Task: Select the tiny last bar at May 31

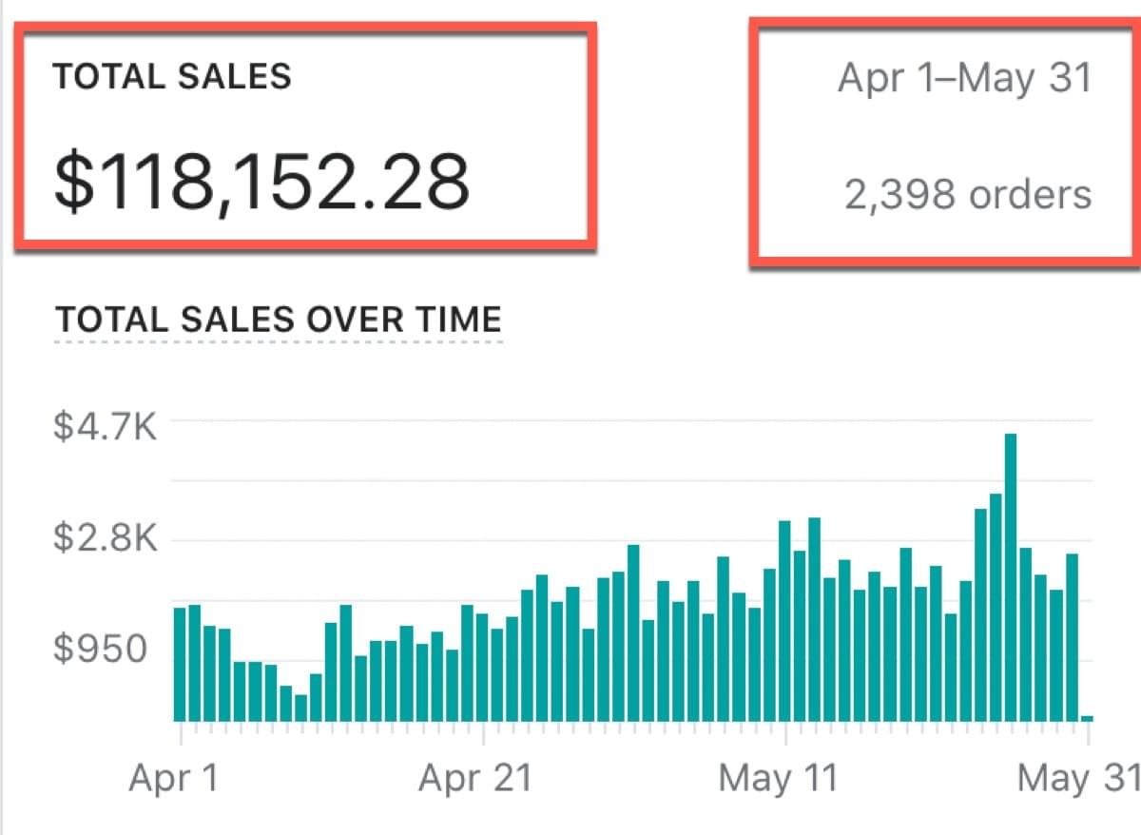Action: point(1086,718)
